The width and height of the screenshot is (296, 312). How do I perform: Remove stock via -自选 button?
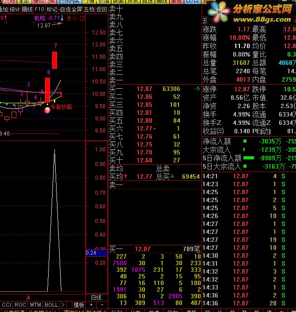pos(65,9)
